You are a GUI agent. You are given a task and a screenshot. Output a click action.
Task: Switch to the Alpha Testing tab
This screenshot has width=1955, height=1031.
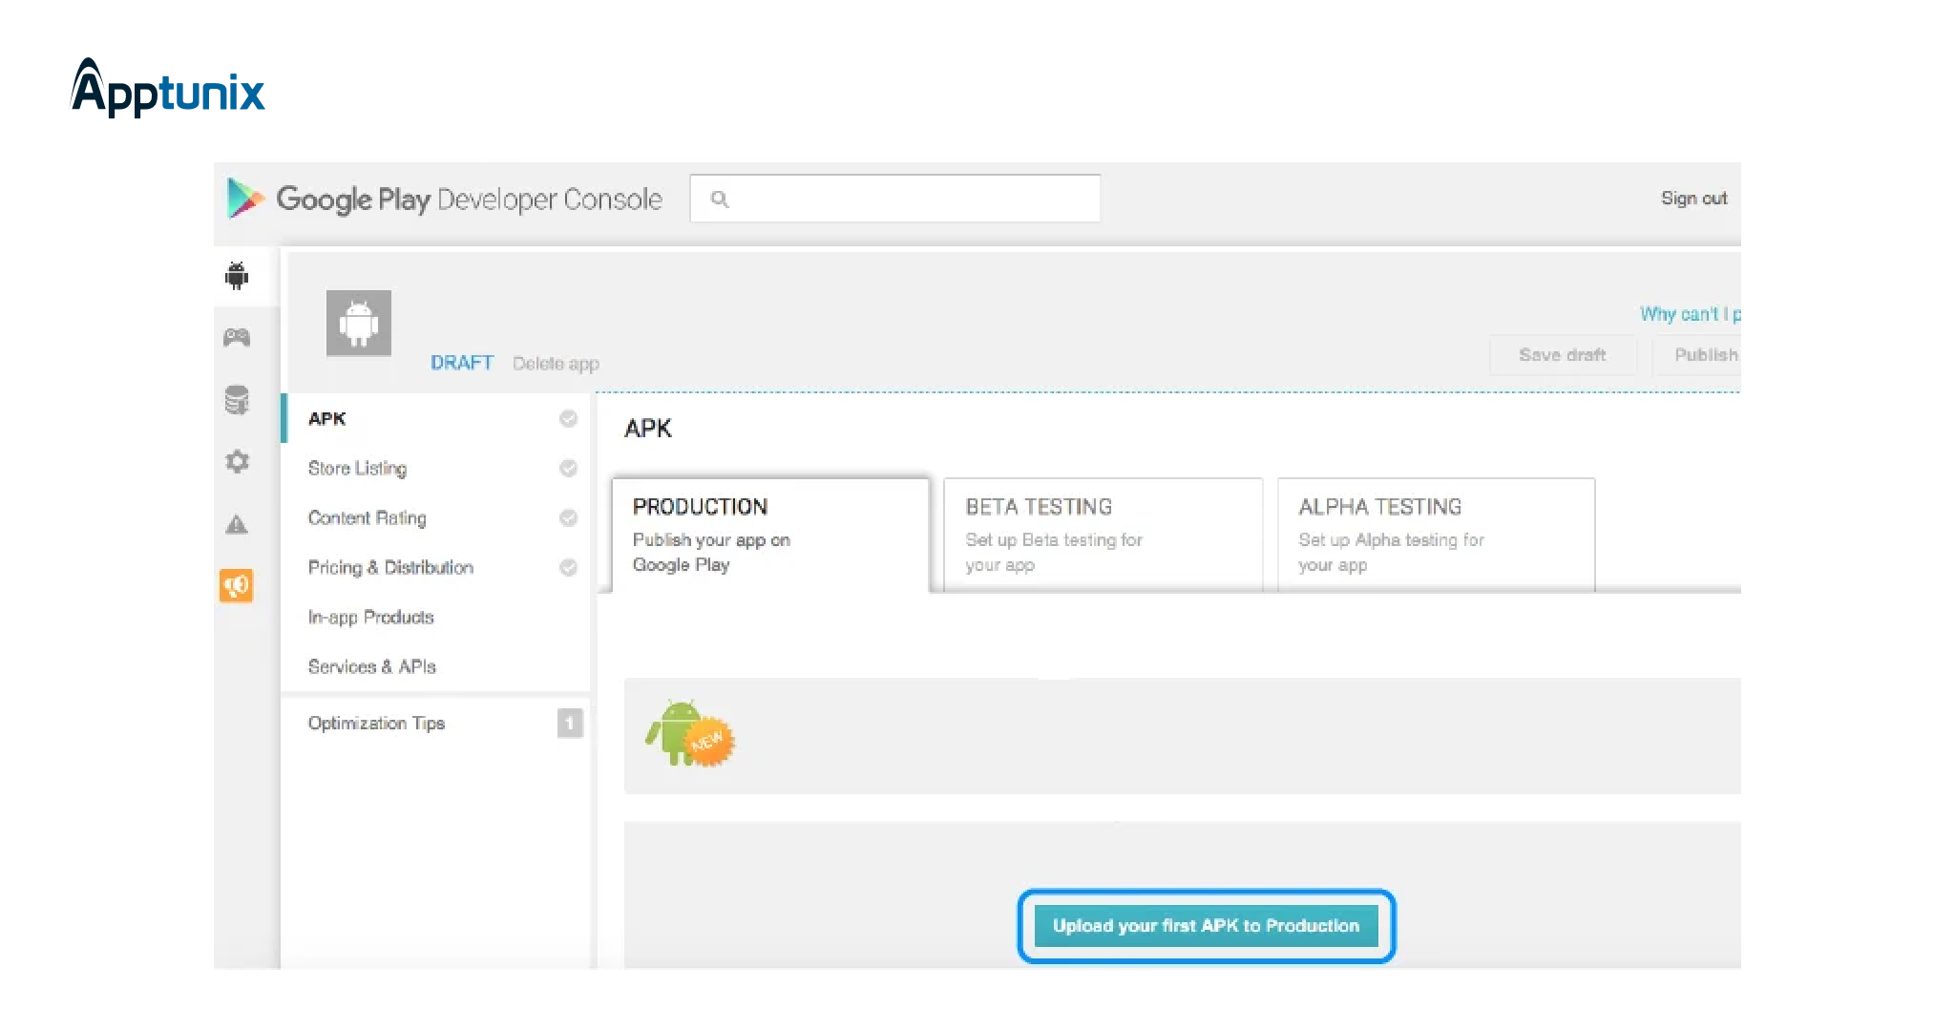pos(1435,534)
